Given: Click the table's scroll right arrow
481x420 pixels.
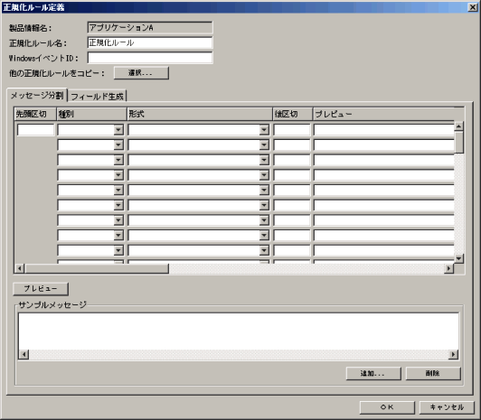Looking at the screenshot, I should [448, 268].
